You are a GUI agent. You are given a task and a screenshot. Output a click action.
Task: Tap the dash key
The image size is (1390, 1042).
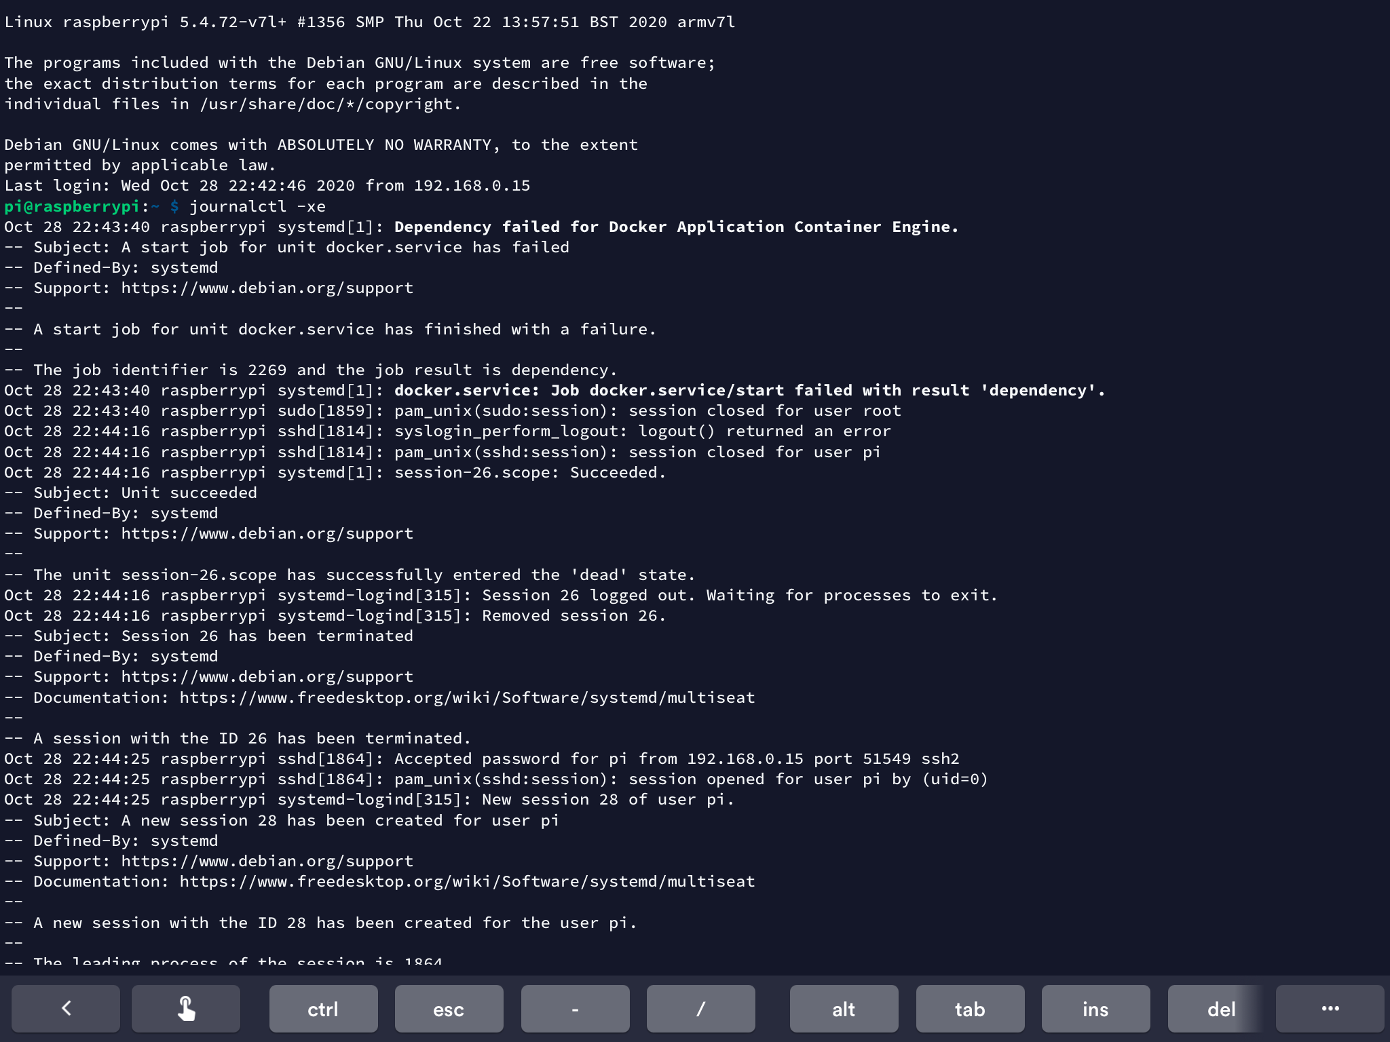(x=575, y=1009)
